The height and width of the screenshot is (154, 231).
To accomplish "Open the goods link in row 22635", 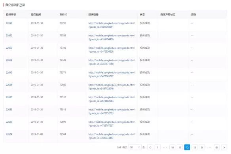I will tap(112, 99).
